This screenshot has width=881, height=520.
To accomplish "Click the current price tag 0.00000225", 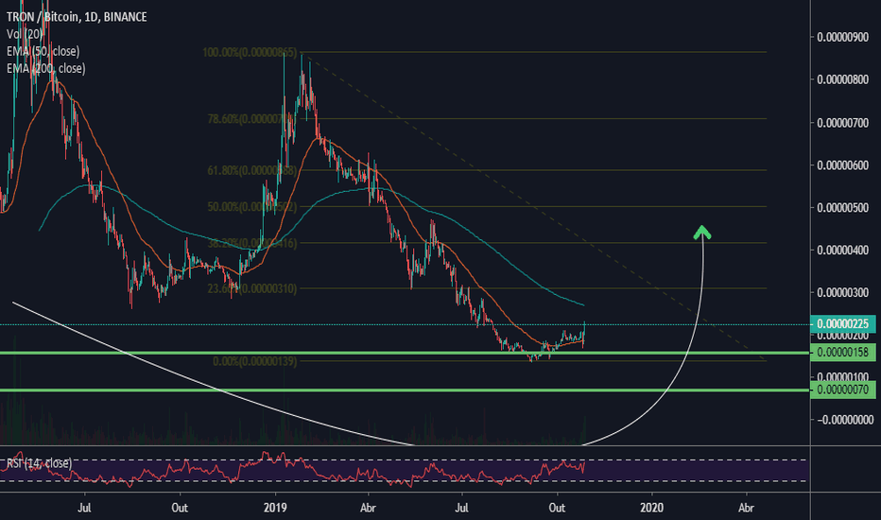I will (x=843, y=323).
